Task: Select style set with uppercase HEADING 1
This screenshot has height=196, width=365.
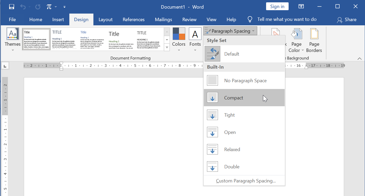Action: [x=149, y=39]
